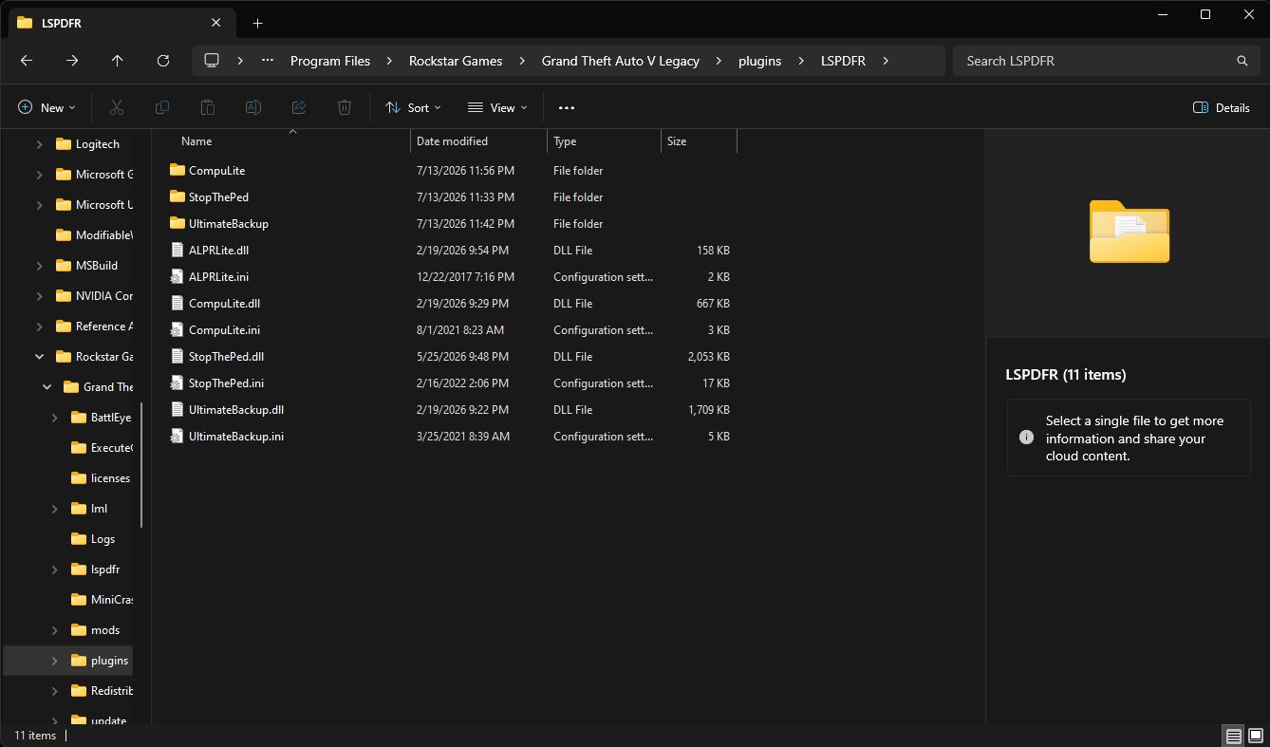1270x747 pixels.
Task: Expand the mods tree node
Action: point(54,630)
